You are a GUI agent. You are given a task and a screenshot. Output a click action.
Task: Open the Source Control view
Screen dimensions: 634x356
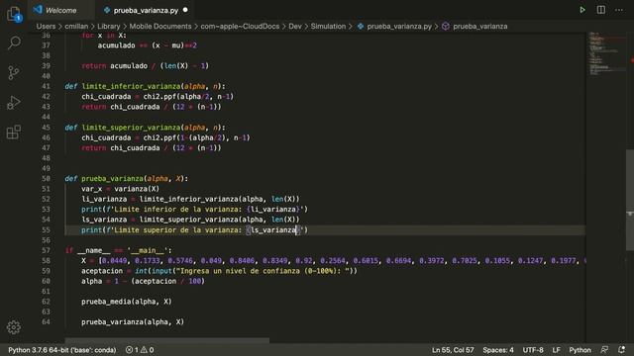14,72
